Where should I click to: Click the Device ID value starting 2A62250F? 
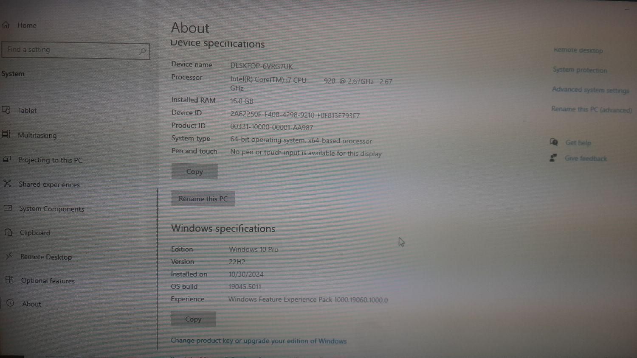pyautogui.click(x=295, y=115)
